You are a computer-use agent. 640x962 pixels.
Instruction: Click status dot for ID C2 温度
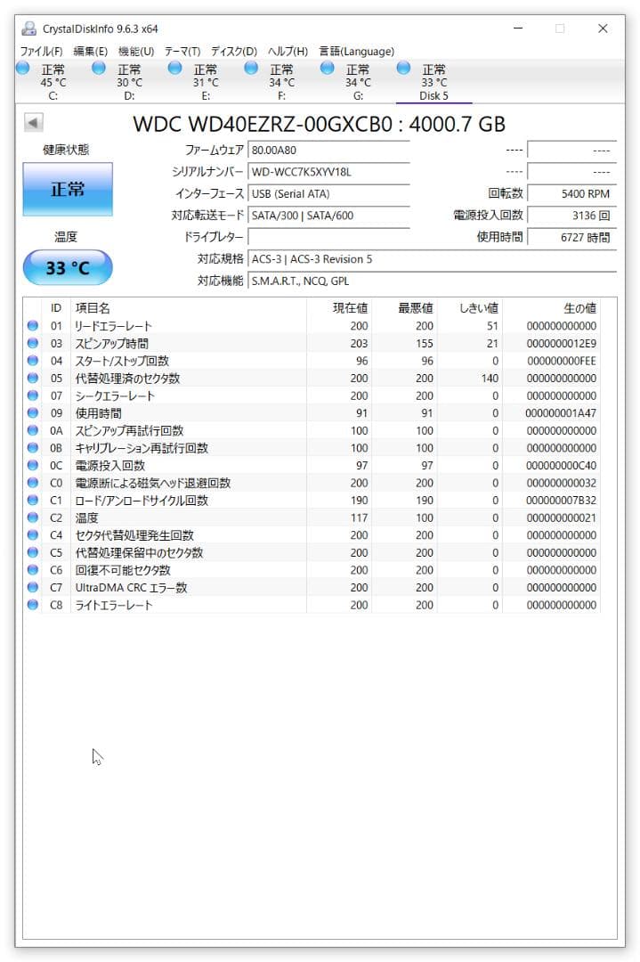click(33, 518)
